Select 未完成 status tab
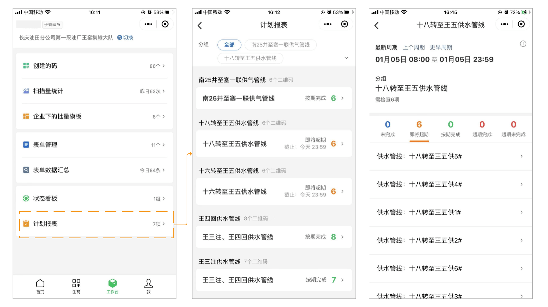 tap(388, 129)
